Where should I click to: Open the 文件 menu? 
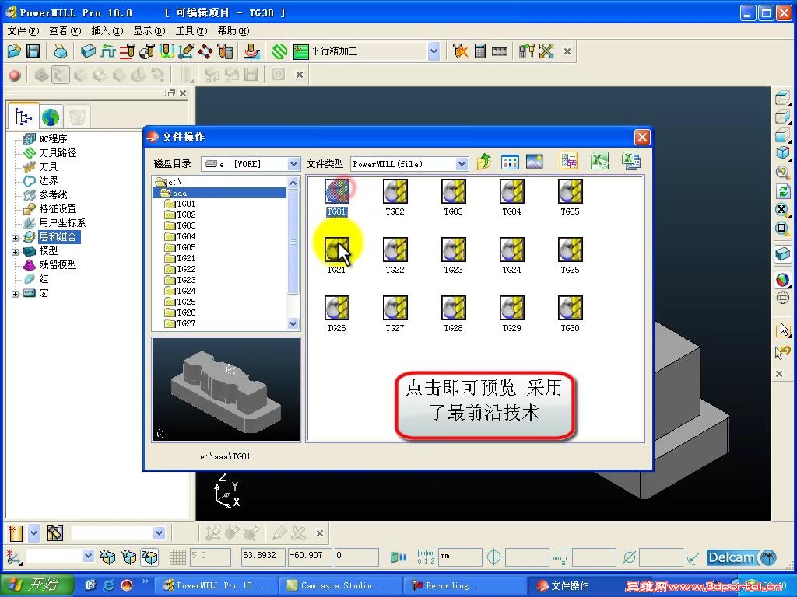click(23, 31)
